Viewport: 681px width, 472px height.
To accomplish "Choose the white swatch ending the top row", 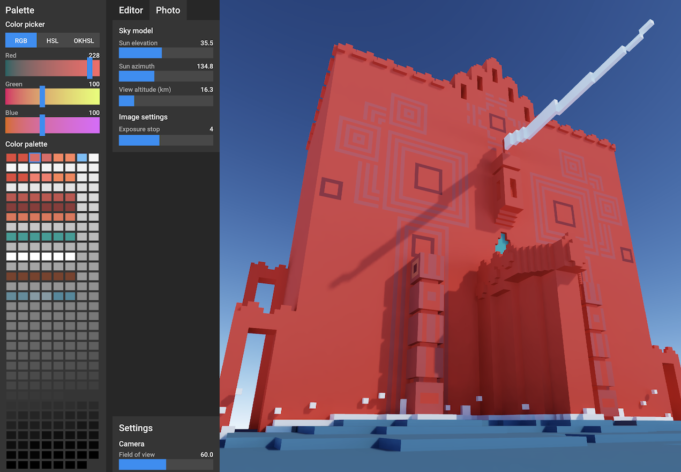I will click(94, 157).
